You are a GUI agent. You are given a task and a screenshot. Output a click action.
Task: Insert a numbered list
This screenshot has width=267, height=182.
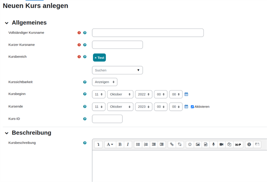(146, 144)
